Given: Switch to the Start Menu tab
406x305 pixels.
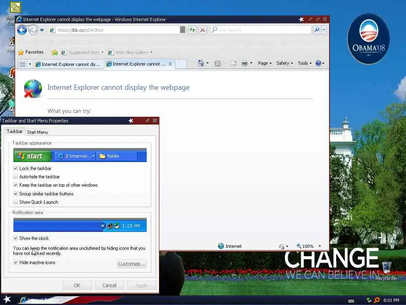Looking at the screenshot, I should [37, 132].
